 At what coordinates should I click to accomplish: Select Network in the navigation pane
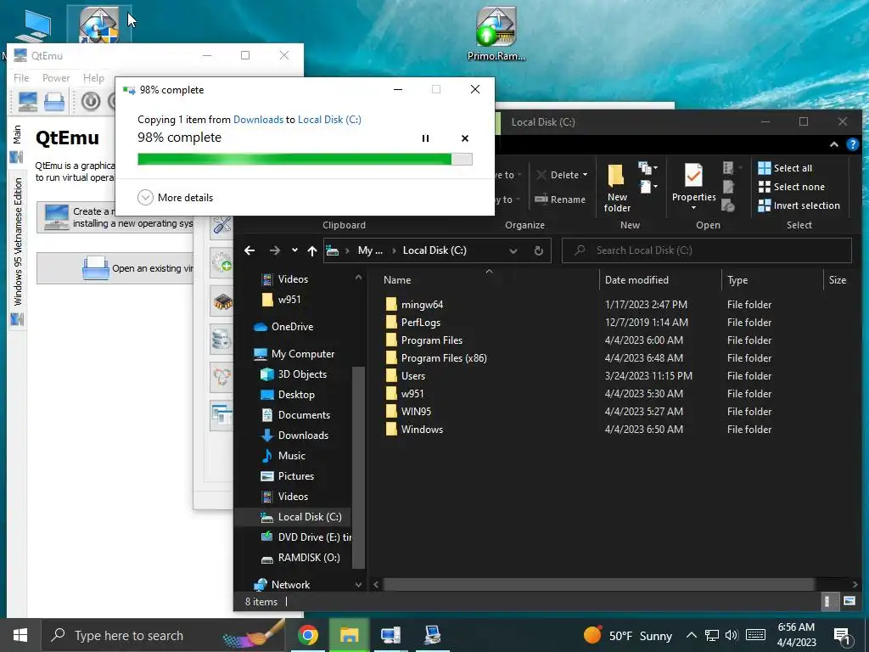(x=282, y=584)
